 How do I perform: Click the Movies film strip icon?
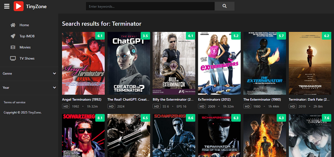coord(13,47)
